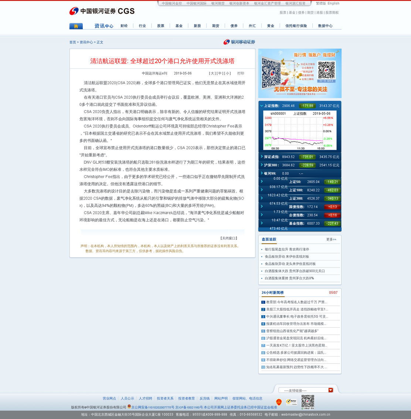Open the 行业 navigation tab
This screenshot has height=419, width=411.
[x=142, y=26]
